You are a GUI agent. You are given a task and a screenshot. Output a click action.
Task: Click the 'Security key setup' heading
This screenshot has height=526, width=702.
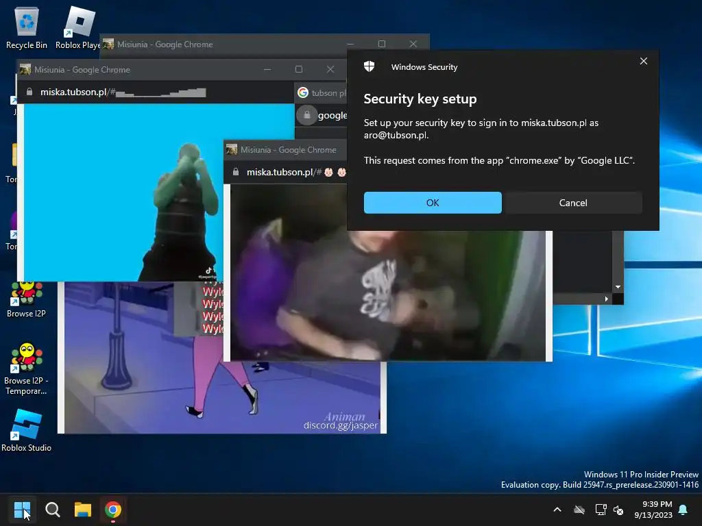tap(420, 99)
